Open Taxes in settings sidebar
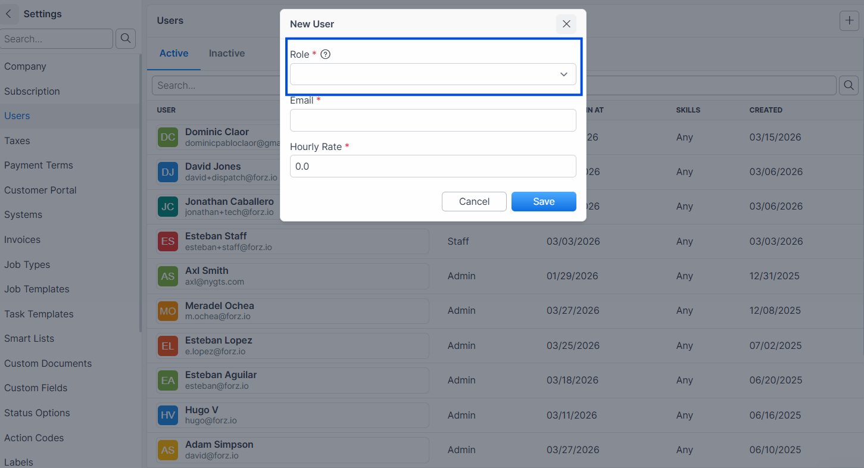The image size is (864, 468). click(17, 141)
